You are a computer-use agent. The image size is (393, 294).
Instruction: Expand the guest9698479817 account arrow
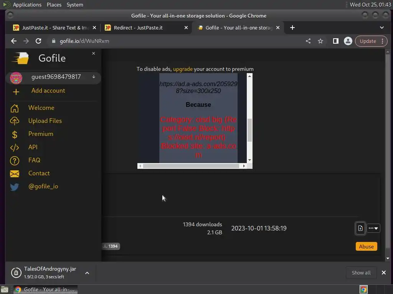(x=94, y=77)
